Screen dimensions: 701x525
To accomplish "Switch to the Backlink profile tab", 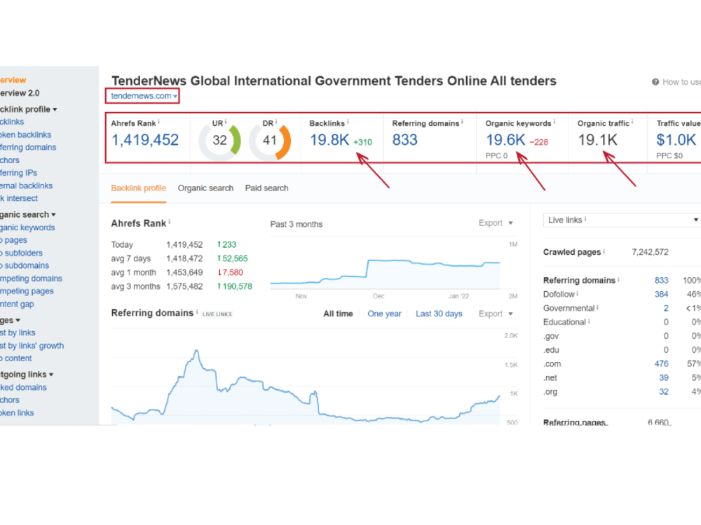I will tap(139, 188).
